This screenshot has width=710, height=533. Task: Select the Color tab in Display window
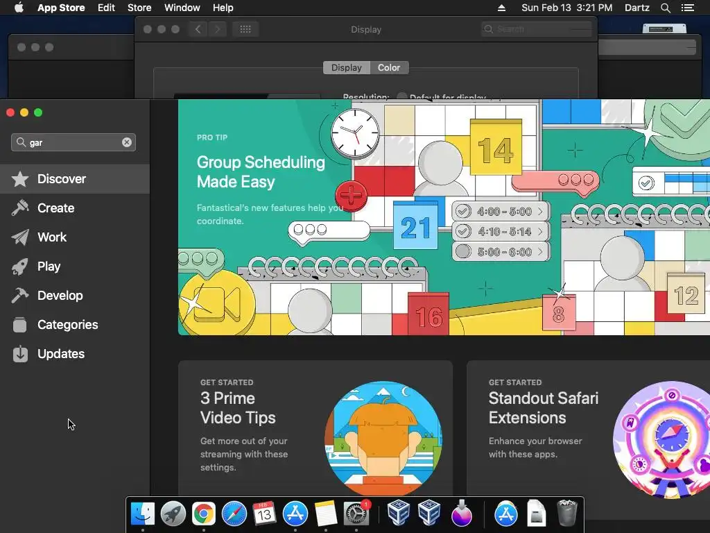pos(389,67)
